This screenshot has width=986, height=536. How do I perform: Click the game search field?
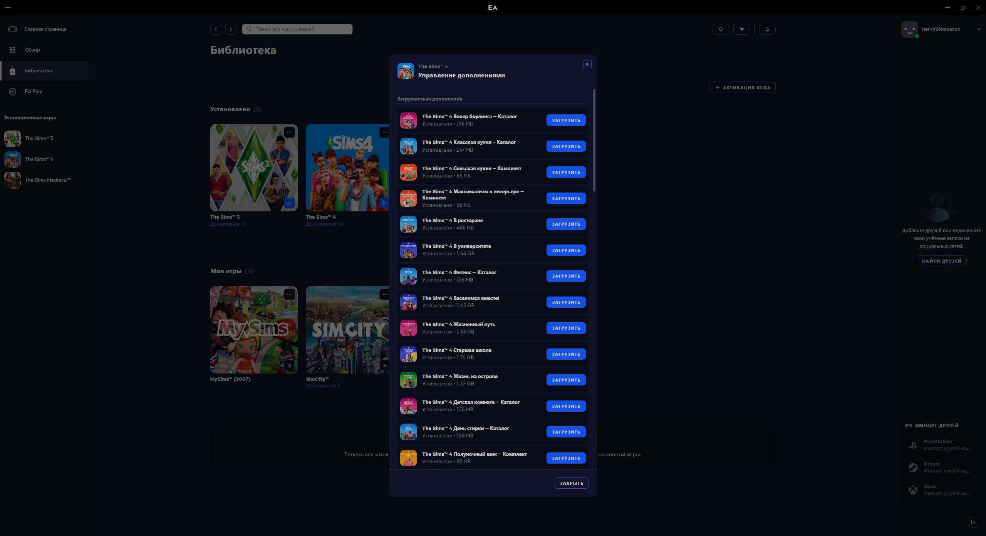[x=297, y=29]
